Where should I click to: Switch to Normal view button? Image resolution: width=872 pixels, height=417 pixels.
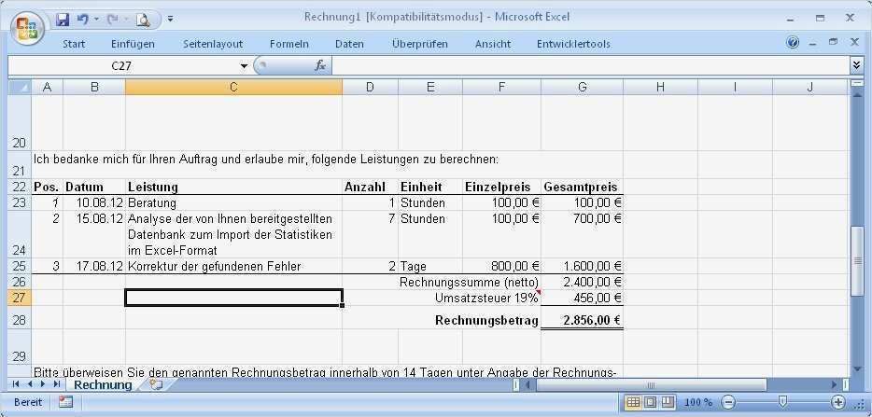pyautogui.click(x=633, y=402)
